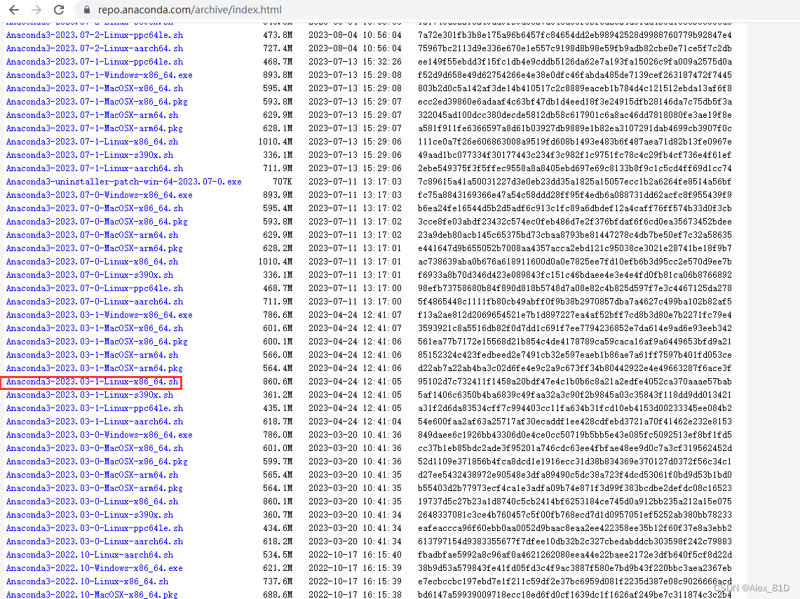View site info via the lock icon
Image resolution: width=800 pixels, height=599 pixels.
pos(86,10)
